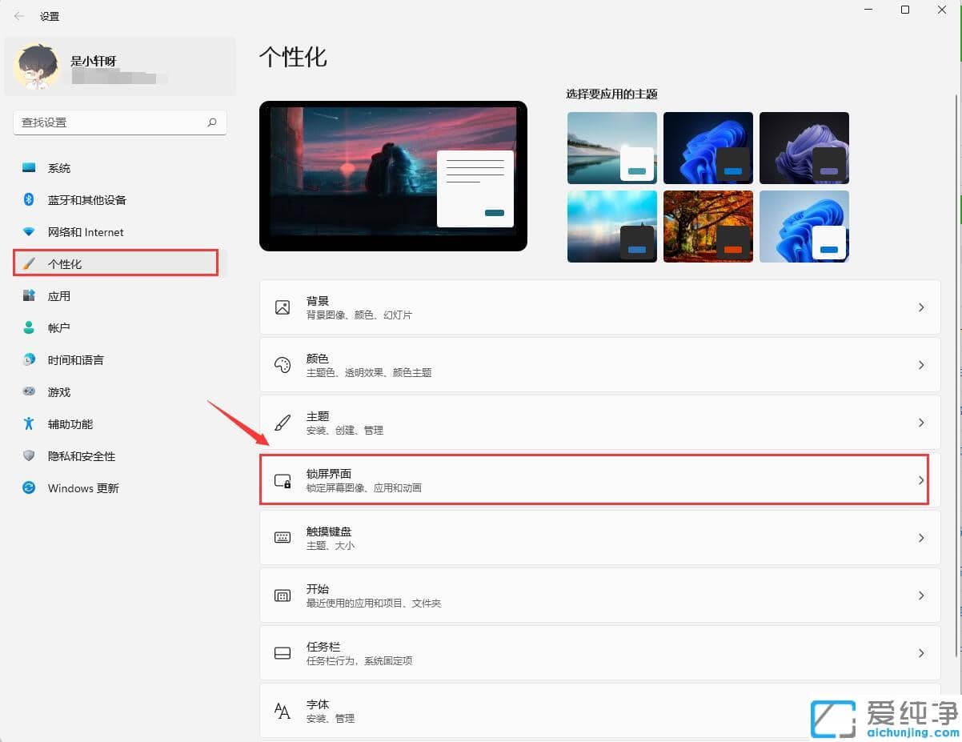Open 开始 settings via its chevron

click(920, 596)
